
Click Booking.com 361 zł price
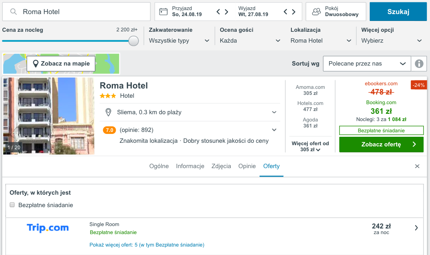click(x=381, y=111)
